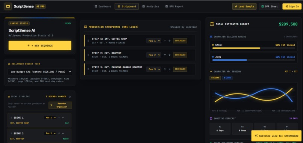Open the Dashboard tab
Image resolution: width=303 pixels, height=143 pixels.
103,6
